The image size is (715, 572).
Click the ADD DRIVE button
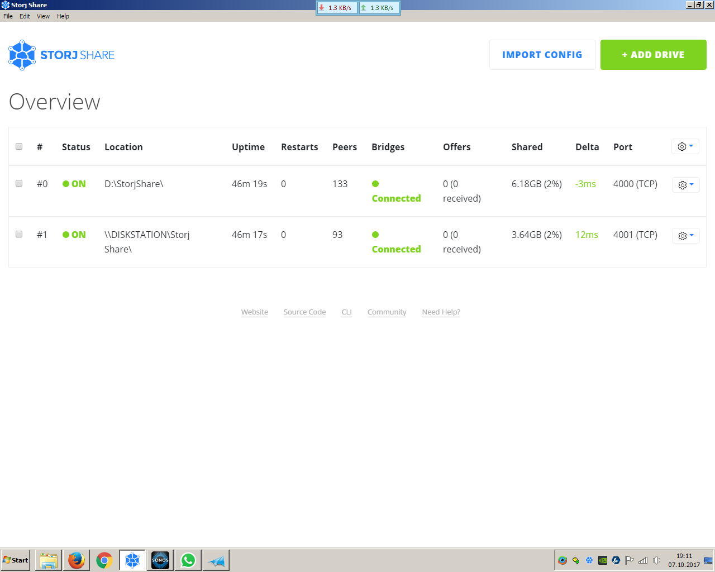click(654, 55)
